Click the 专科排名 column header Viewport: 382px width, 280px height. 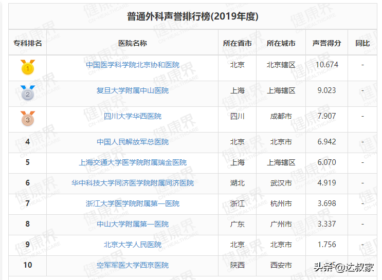click(x=28, y=43)
